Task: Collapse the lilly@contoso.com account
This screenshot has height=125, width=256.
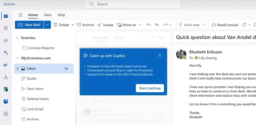Action: coord(17,58)
